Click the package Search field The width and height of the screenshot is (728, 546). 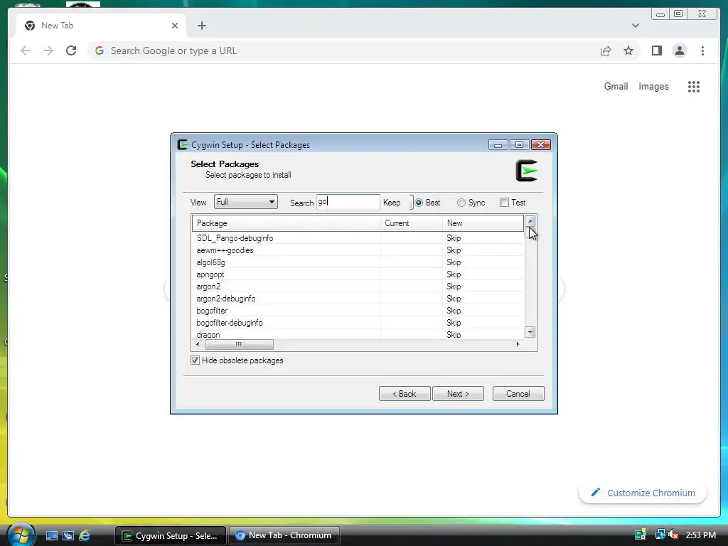click(348, 202)
